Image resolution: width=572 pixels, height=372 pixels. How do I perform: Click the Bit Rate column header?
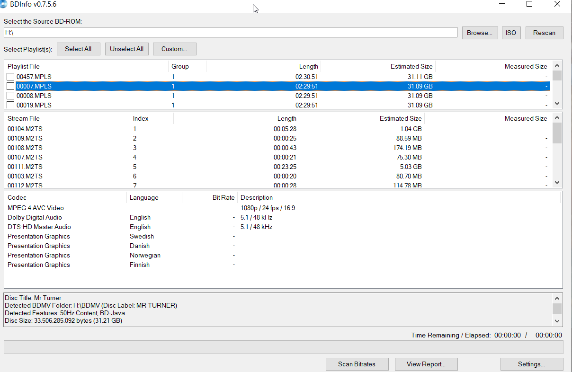click(210, 197)
